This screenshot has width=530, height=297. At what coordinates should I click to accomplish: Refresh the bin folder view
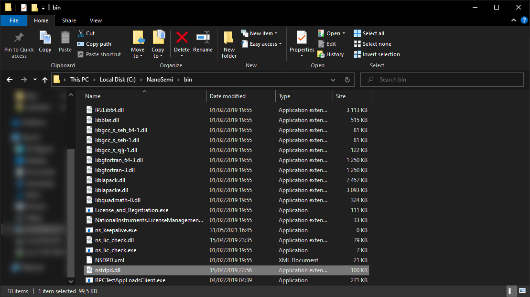347,80
